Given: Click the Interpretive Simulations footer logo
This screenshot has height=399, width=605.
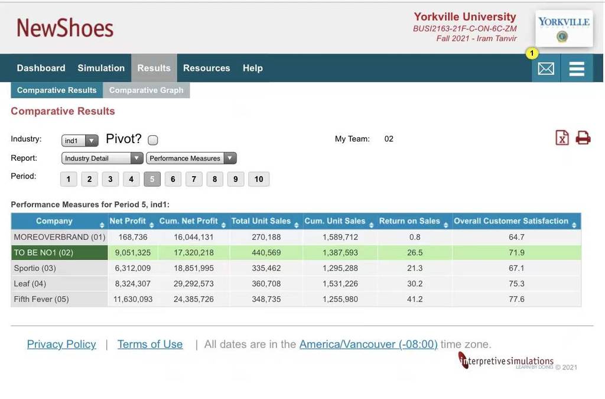Looking at the screenshot, I should point(507,361).
